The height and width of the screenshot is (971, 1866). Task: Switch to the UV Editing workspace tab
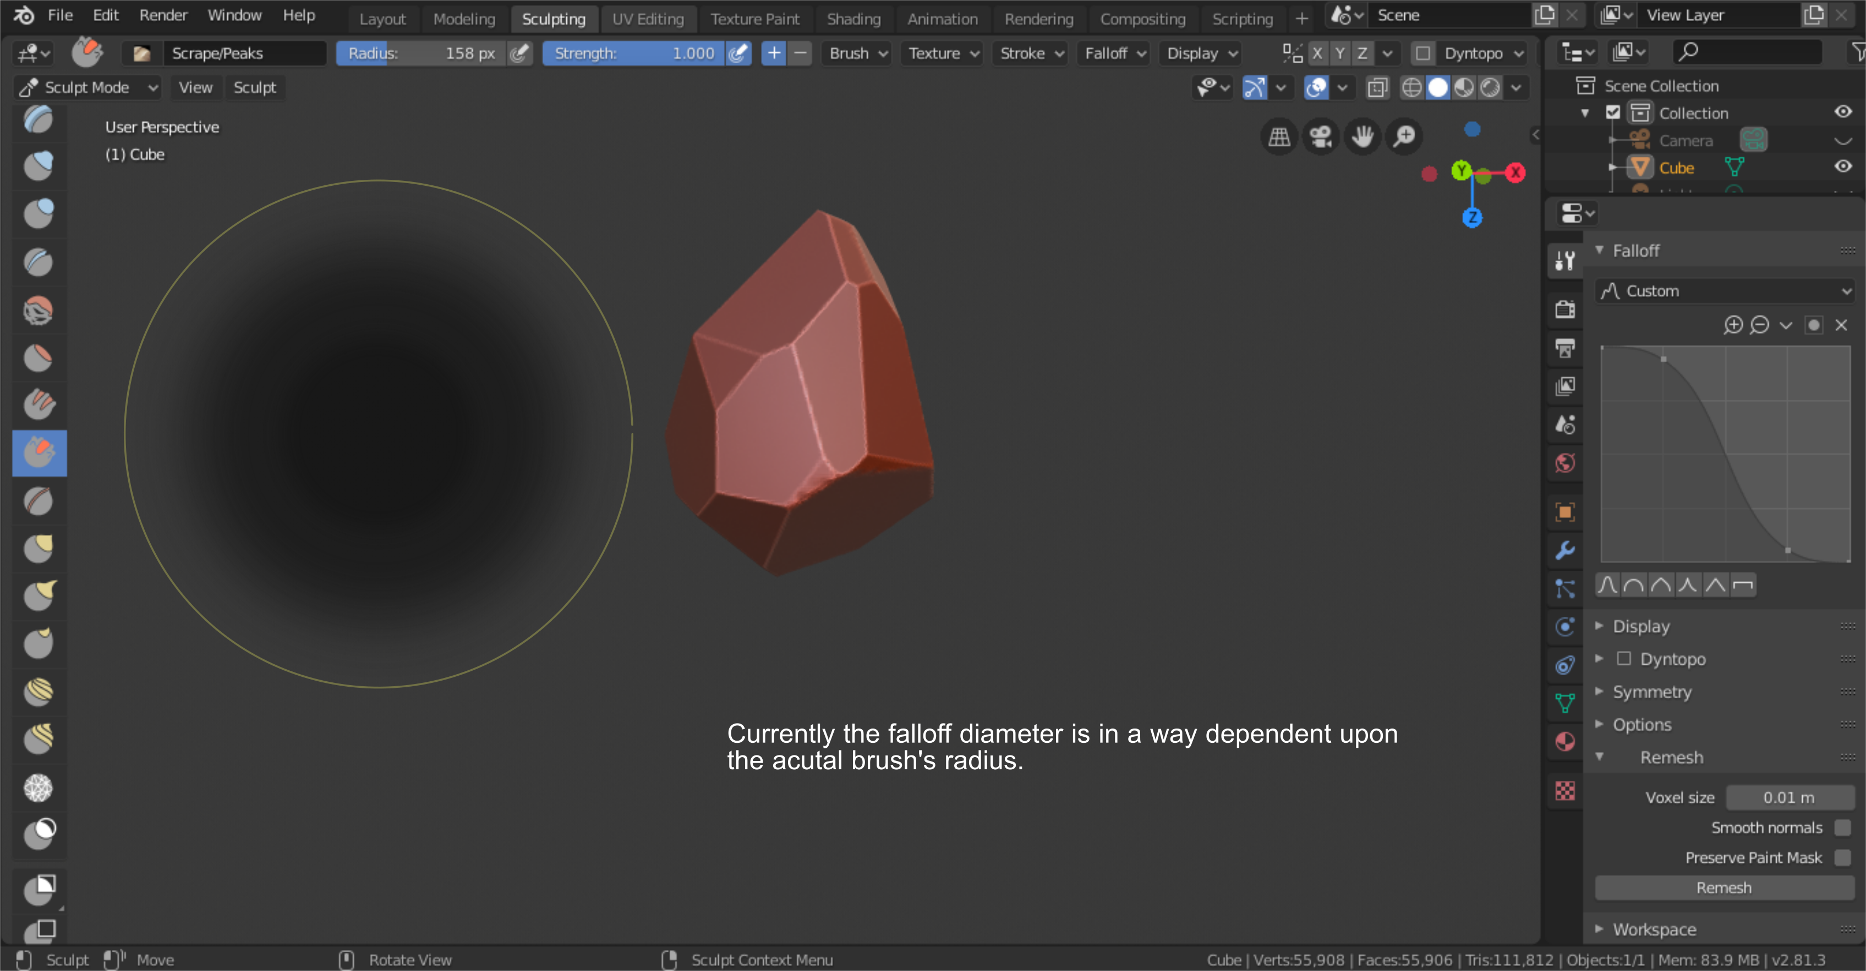[648, 19]
